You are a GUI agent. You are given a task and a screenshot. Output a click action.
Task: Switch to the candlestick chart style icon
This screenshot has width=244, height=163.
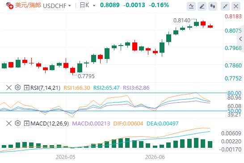click(213, 6)
